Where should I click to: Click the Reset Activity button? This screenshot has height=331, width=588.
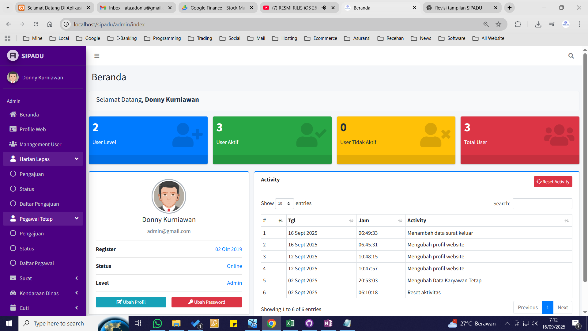click(x=553, y=182)
